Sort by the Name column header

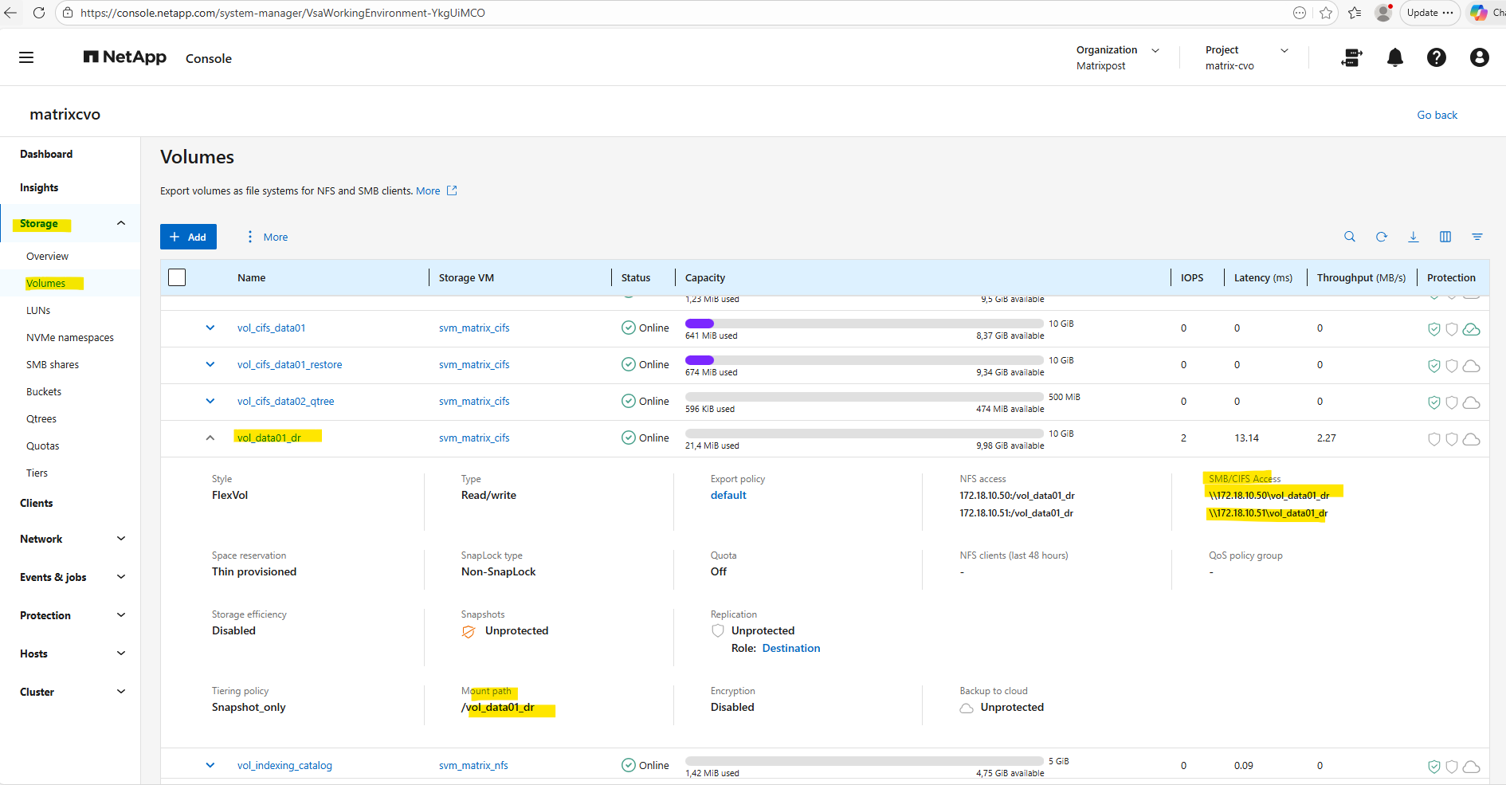(x=252, y=277)
